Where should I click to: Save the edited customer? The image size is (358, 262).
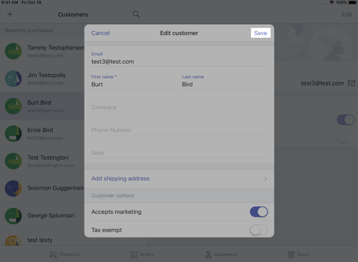point(260,33)
